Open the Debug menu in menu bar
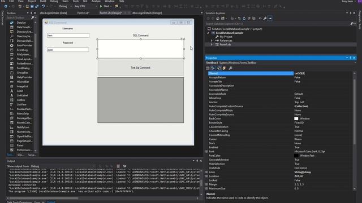This screenshot has height=203, width=362. point(54,1)
